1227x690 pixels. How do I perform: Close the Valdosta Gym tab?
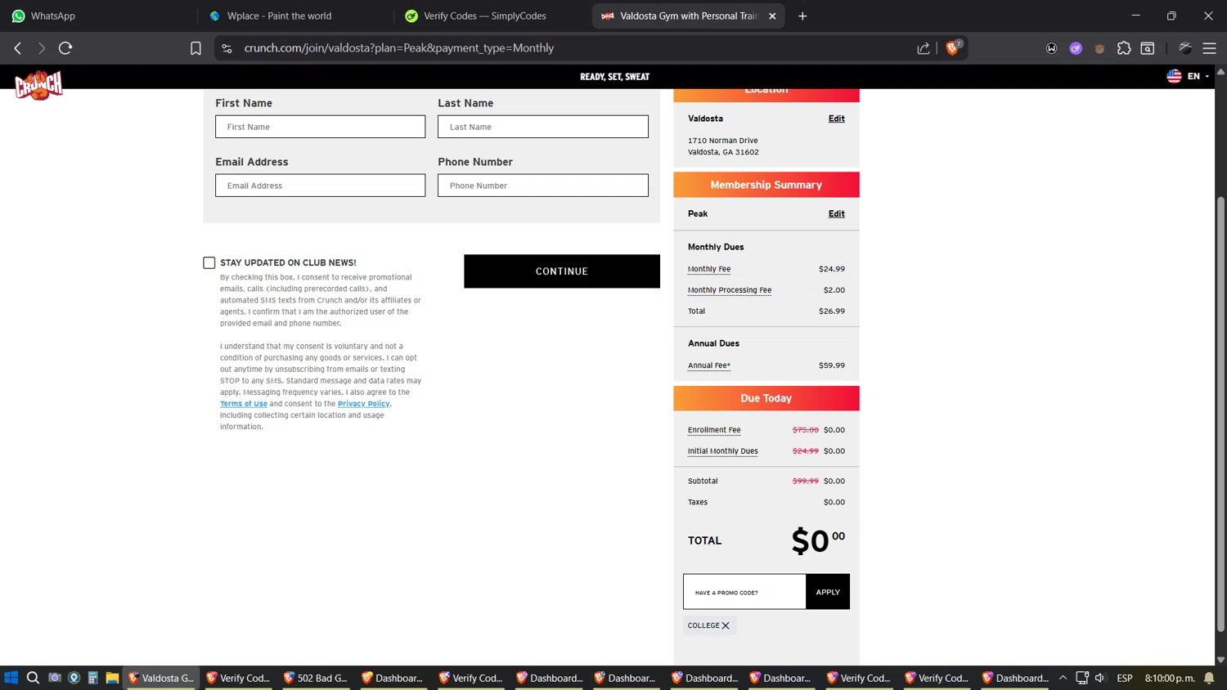pos(772,16)
